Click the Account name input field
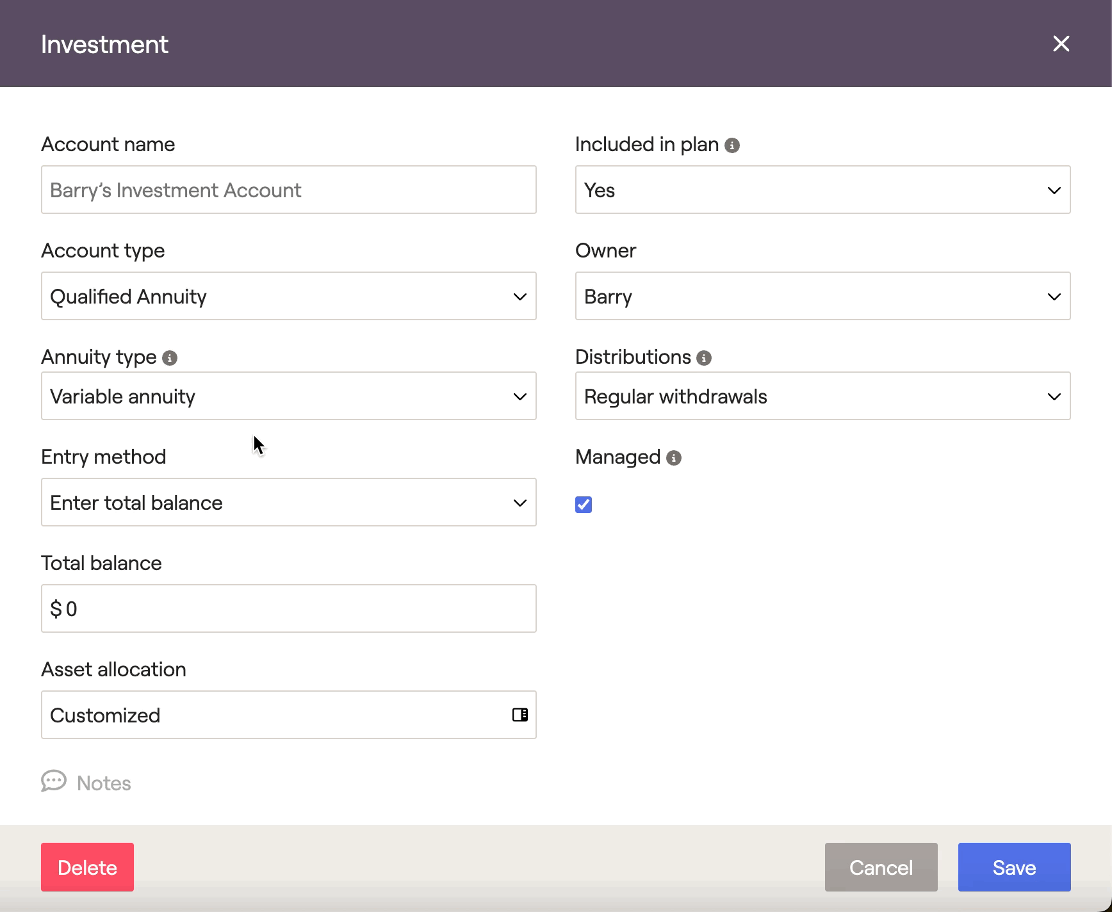Image resolution: width=1112 pixels, height=912 pixels. pyautogui.click(x=289, y=190)
